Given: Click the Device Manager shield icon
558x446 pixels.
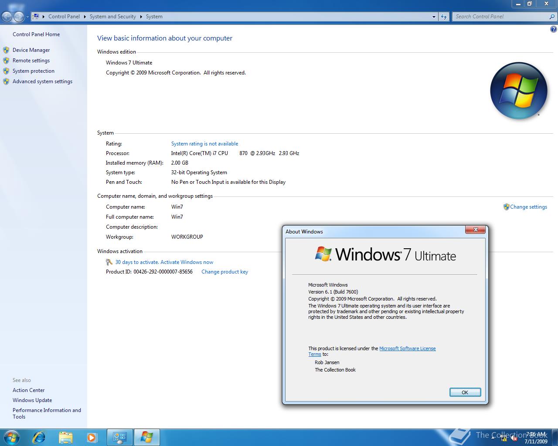Looking at the screenshot, I should tap(6, 50).
